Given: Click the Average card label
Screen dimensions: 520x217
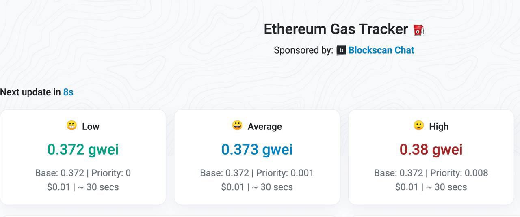Looking at the screenshot, I should coord(265,126).
